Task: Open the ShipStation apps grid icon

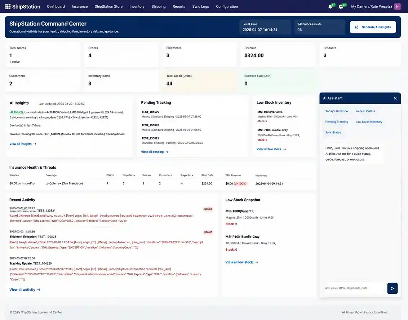Action: pyautogui.click(x=8, y=6)
